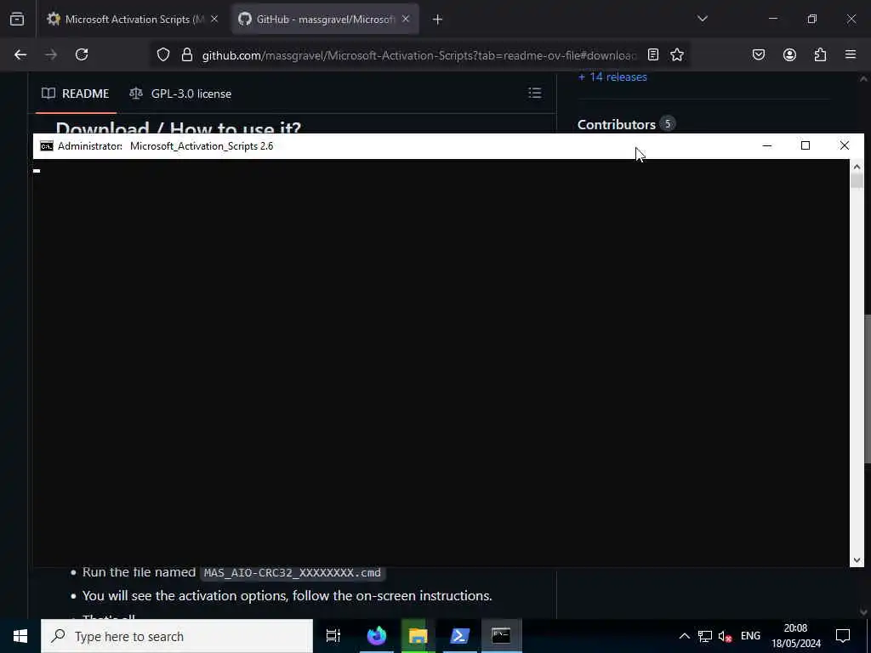Reload the GitHub page
Screen dimensions: 871x653
pos(82,54)
